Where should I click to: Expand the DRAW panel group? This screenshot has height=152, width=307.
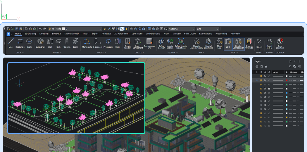[20, 53]
